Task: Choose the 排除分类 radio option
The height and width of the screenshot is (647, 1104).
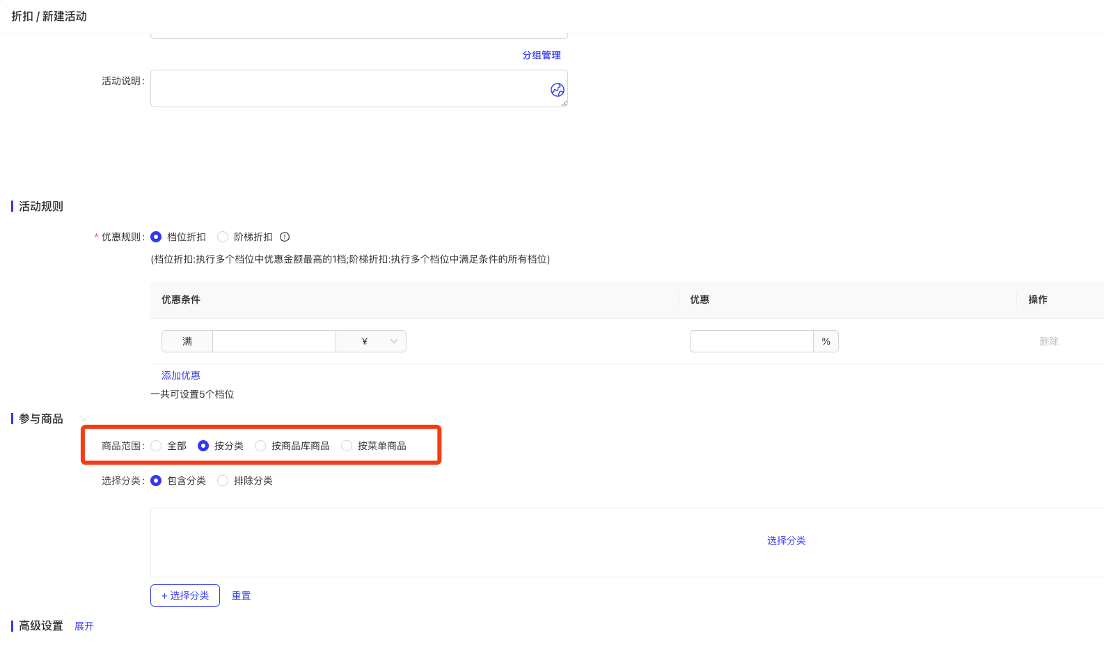Action: point(223,481)
